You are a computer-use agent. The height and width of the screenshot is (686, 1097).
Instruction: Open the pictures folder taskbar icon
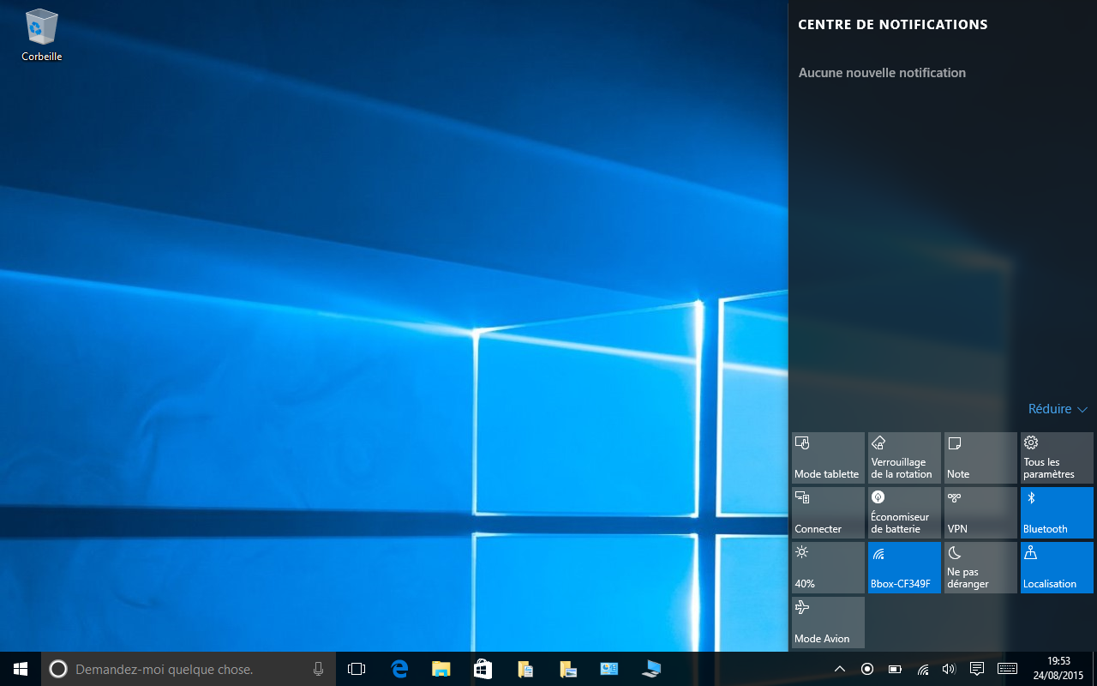(x=566, y=669)
